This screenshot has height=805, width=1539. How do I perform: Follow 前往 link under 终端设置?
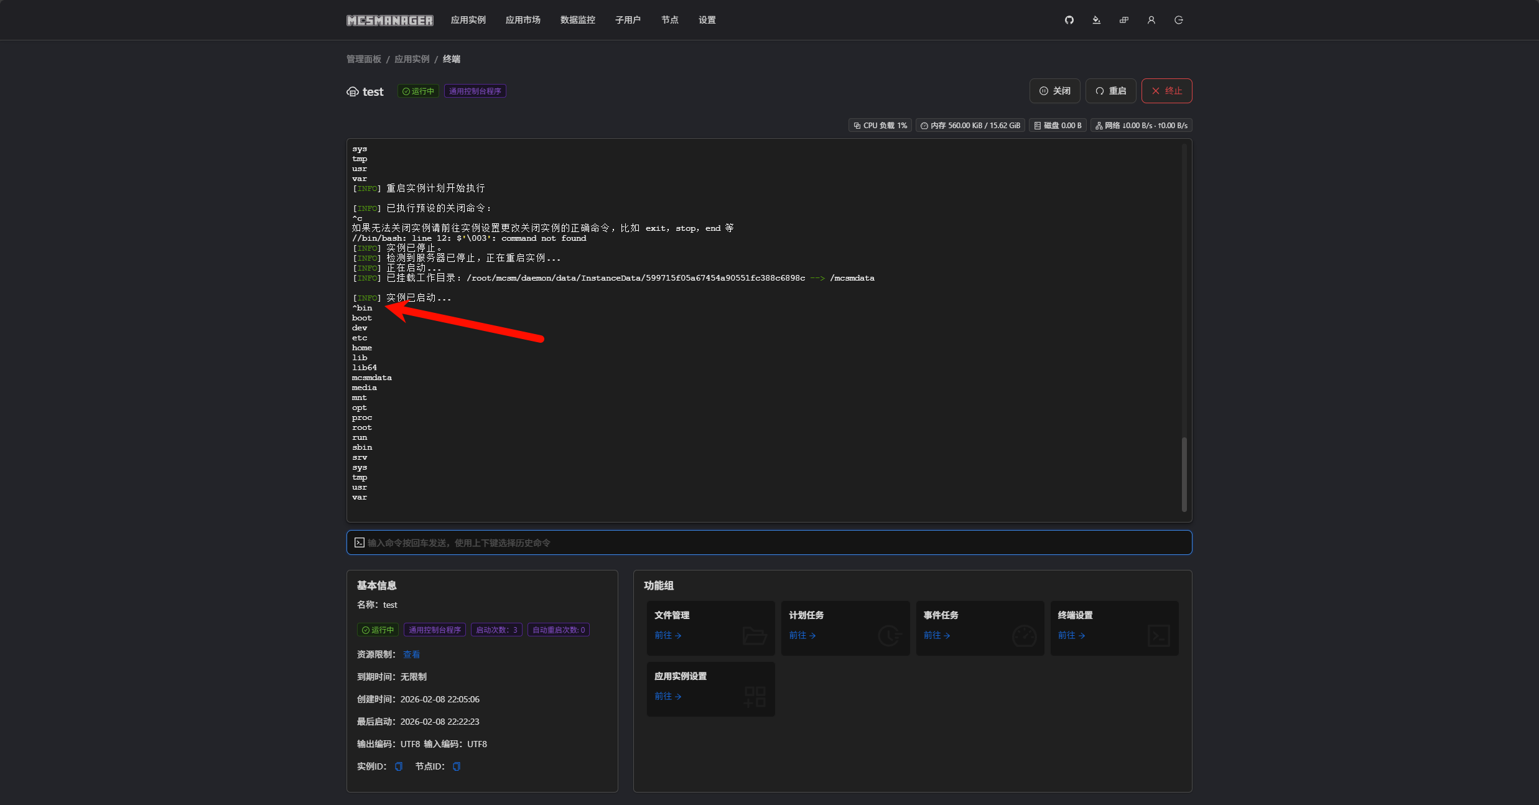point(1071,635)
